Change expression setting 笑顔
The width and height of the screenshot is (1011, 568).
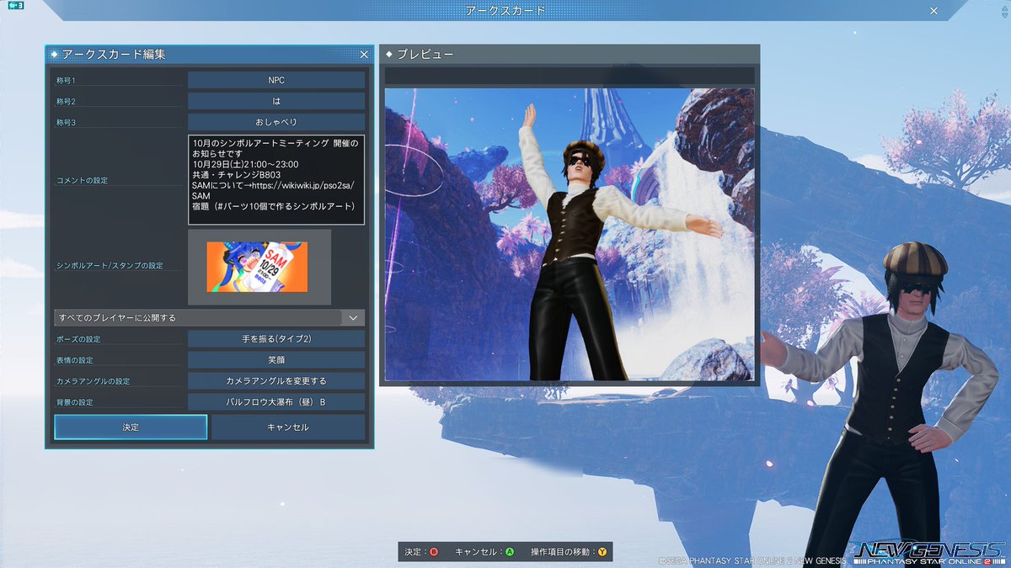[x=276, y=360]
